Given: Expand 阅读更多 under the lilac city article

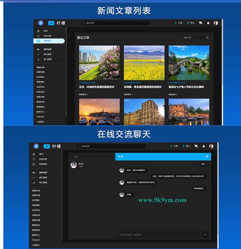Looking at the screenshot, I should (83, 95).
